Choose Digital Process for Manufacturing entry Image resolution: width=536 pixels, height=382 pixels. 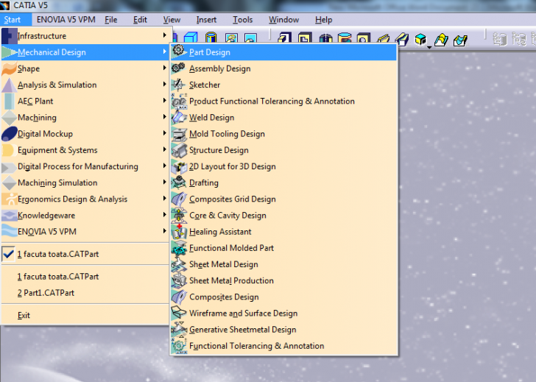[x=85, y=166]
